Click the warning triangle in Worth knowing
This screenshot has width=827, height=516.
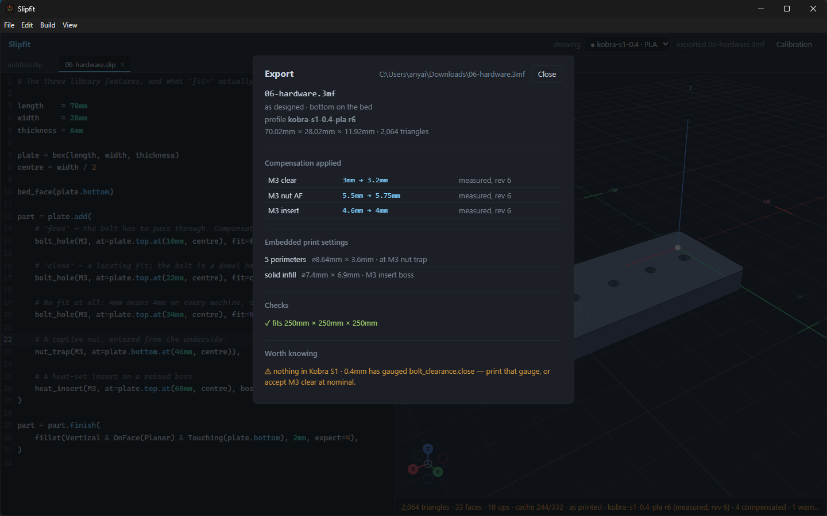point(268,372)
